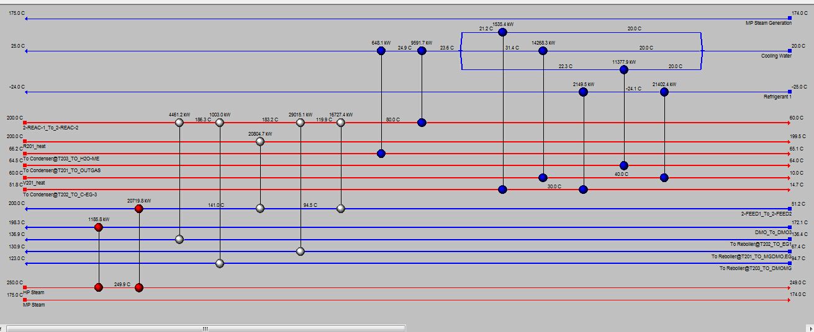Select the MP Steam Generation stream label
Screen dimensions: 814x332
768,23
